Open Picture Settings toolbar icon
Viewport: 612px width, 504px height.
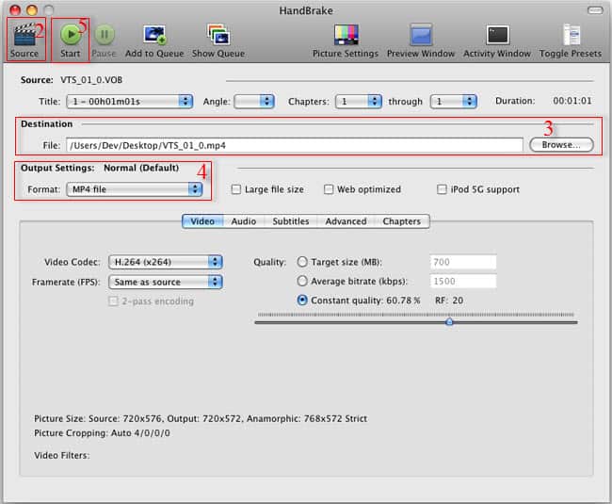[x=346, y=35]
